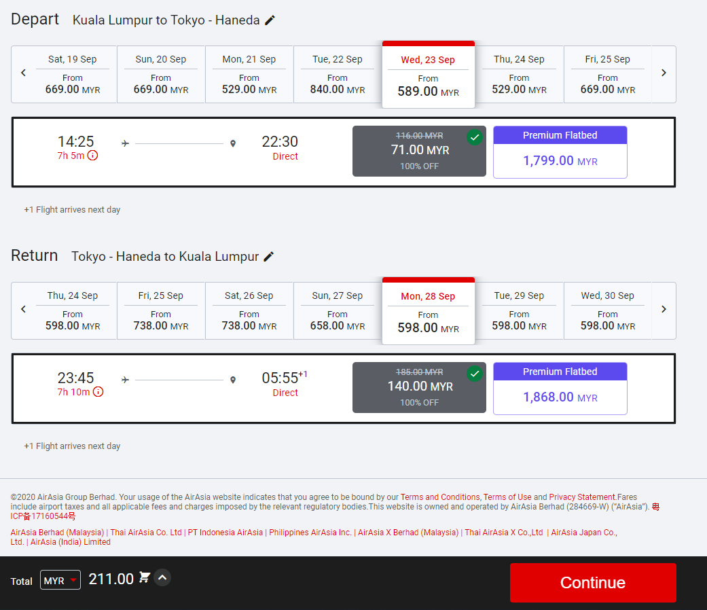The image size is (707, 610).
Task: Show info for 7h 10m flight duration
Action: 98,392
